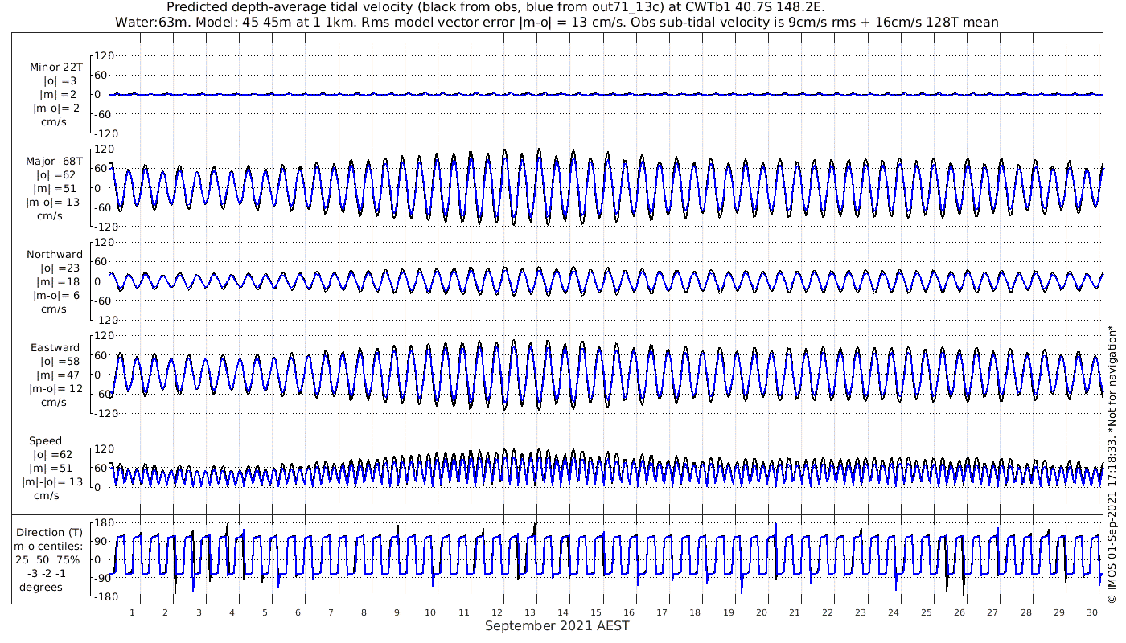Click '|m-o|= 6' under Northward
The image size is (1126, 643).
pos(56,296)
